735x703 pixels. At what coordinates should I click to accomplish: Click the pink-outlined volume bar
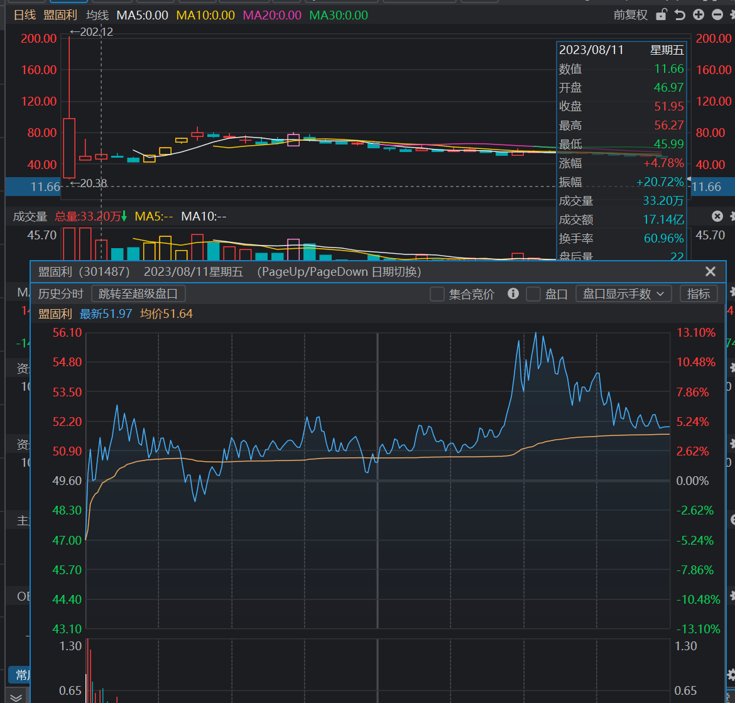293,249
